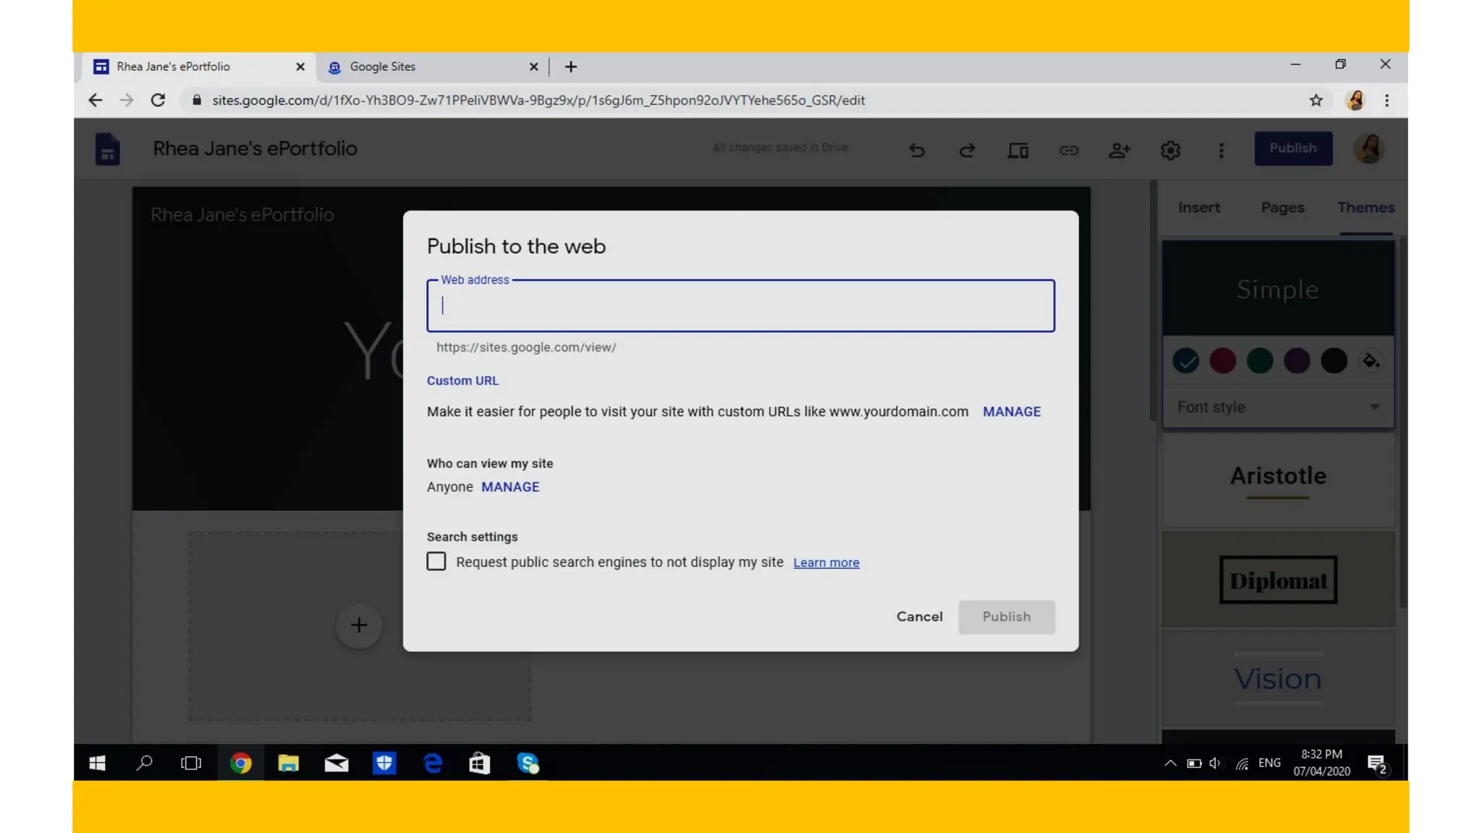Open the Mail app on the taskbar

click(336, 763)
